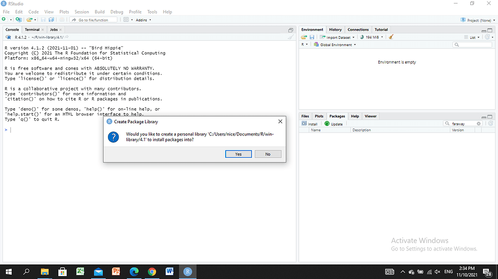Click Yes in Create Package Library dialog
The height and width of the screenshot is (279, 498).
(238, 154)
